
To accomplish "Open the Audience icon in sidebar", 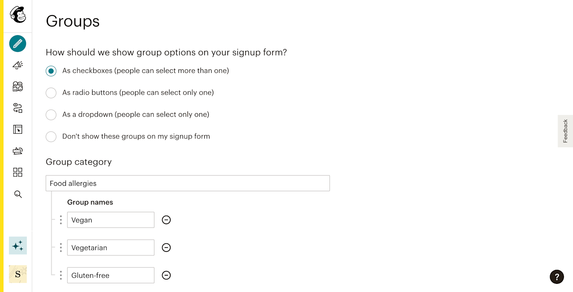I will point(18,86).
